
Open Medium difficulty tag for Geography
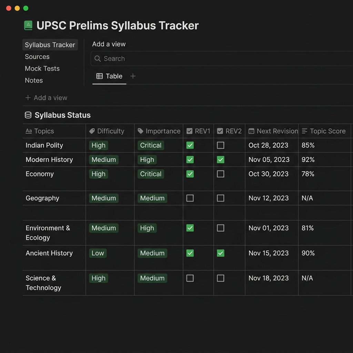[x=104, y=198]
